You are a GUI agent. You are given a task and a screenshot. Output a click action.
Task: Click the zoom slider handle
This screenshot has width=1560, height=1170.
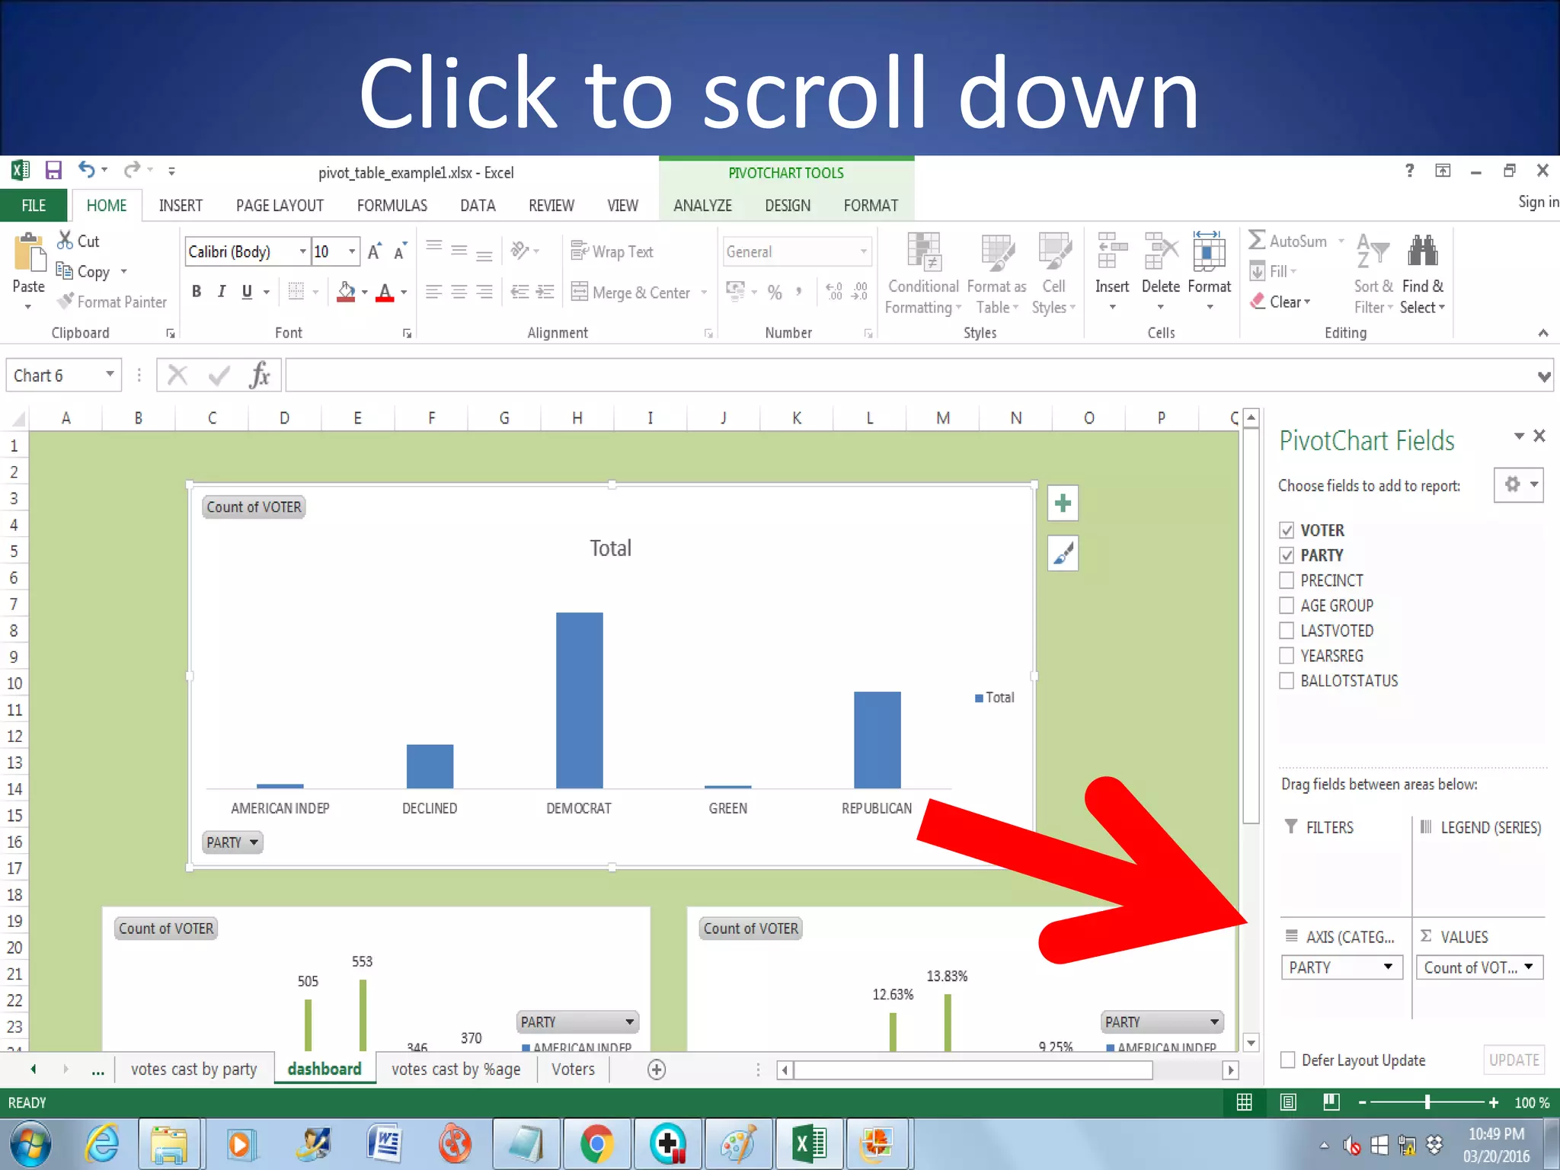pyautogui.click(x=1427, y=1102)
